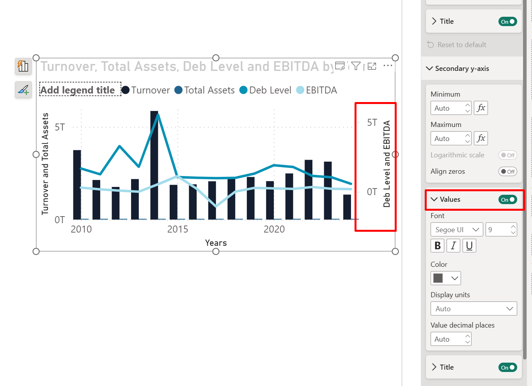Toggle bold for axis values font
Screen dimensions: 532x386
point(438,246)
